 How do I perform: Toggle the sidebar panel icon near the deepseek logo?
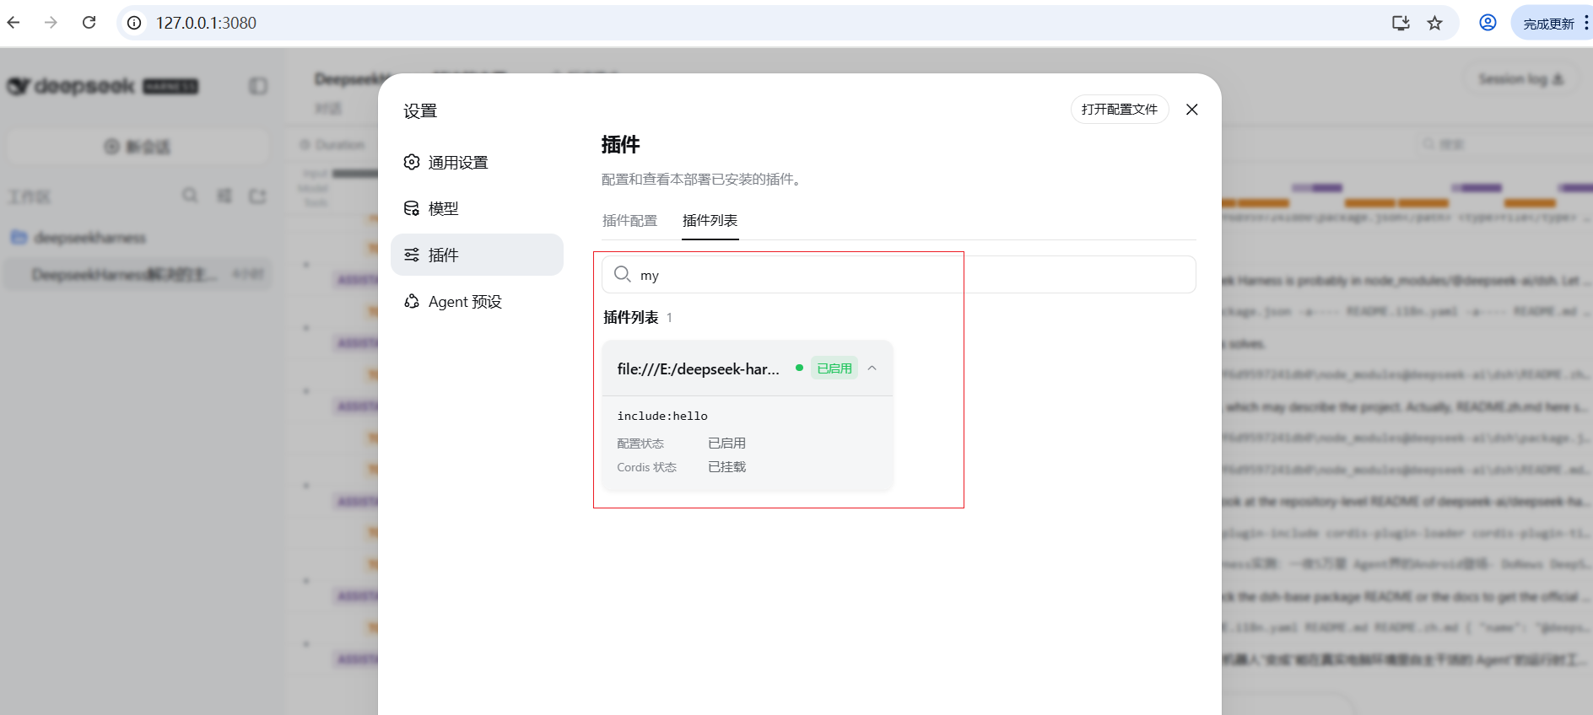(x=258, y=86)
